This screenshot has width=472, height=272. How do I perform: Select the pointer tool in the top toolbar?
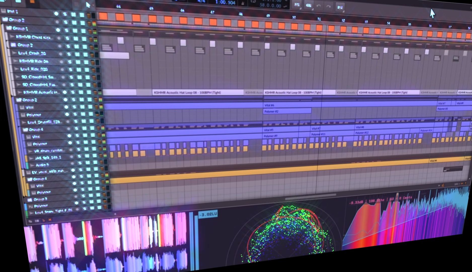[x=88, y=5]
